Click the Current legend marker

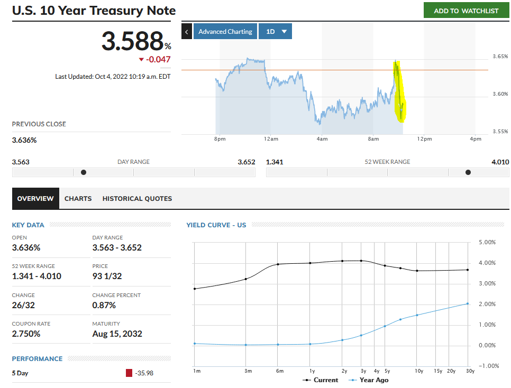307,380
